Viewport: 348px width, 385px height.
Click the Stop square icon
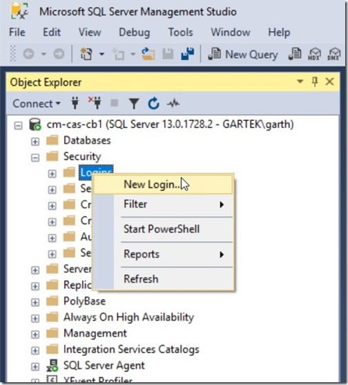tap(115, 103)
